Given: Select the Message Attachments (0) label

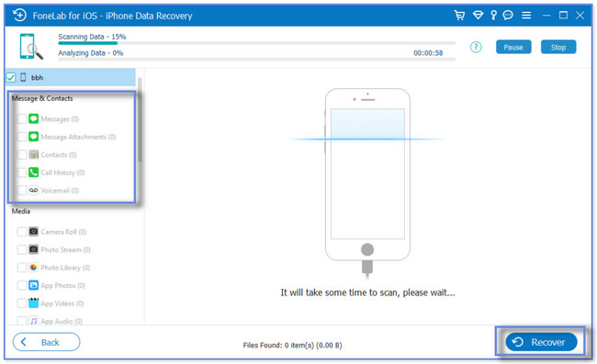Looking at the screenshot, I should [x=78, y=137].
